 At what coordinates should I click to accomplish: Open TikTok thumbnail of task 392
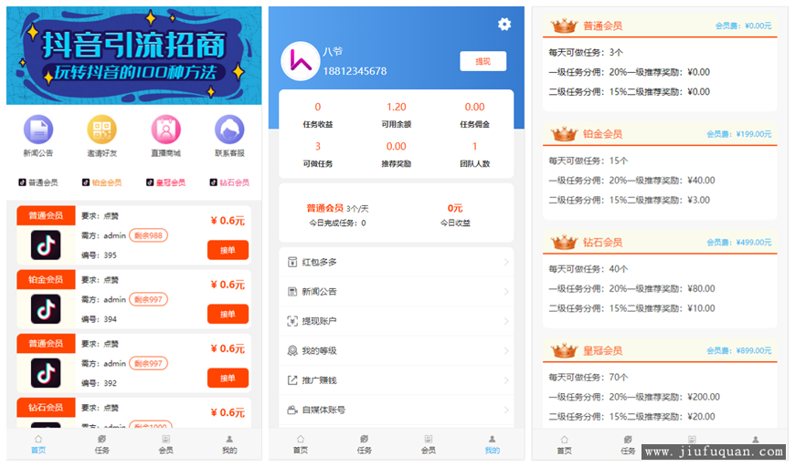pyautogui.click(x=46, y=373)
